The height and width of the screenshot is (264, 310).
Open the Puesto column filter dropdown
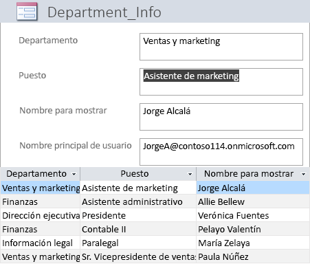click(x=190, y=175)
